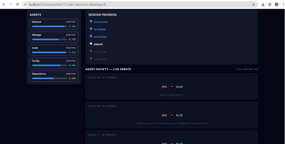The height and width of the screenshot is (144, 285).
Task: Click the 0.950 score on Code
Action: point(72,52)
